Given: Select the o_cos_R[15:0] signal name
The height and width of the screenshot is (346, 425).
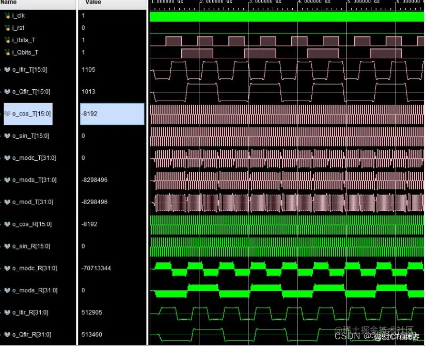Looking at the screenshot, I should click(x=32, y=224).
